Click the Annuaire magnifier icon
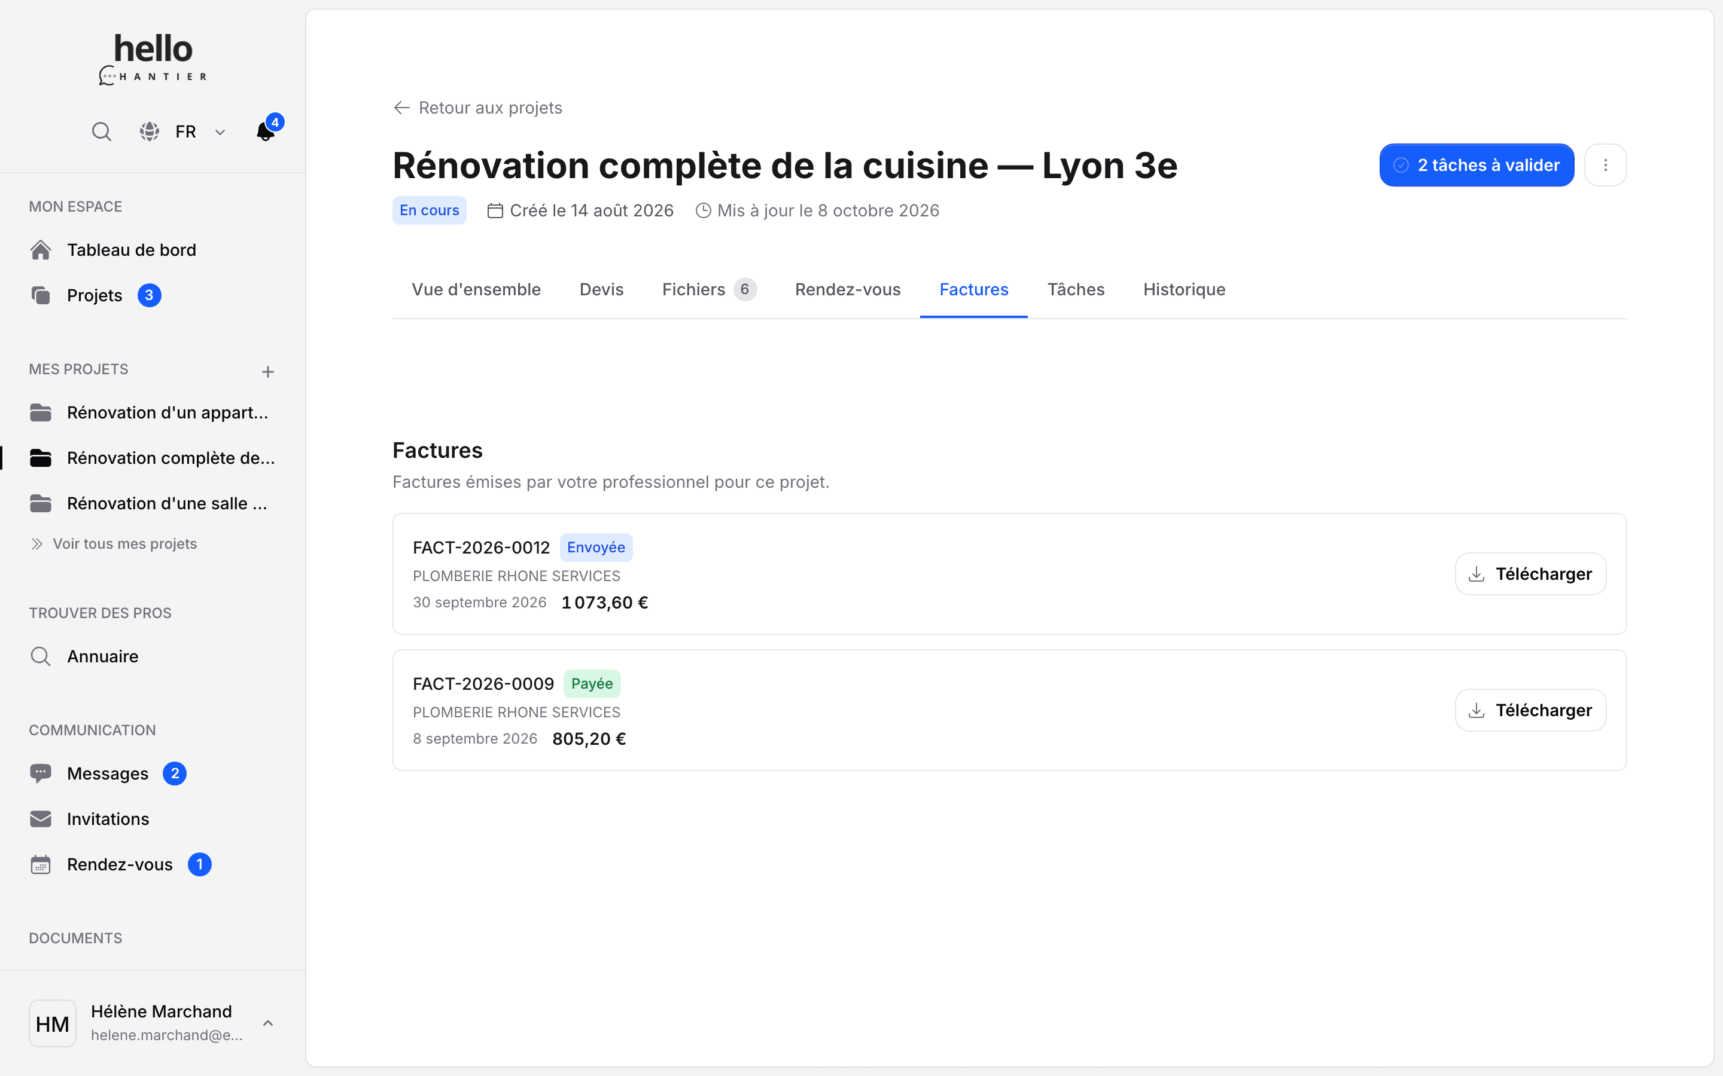The height and width of the screenshot is (1076, 1723). coord(41,656)
